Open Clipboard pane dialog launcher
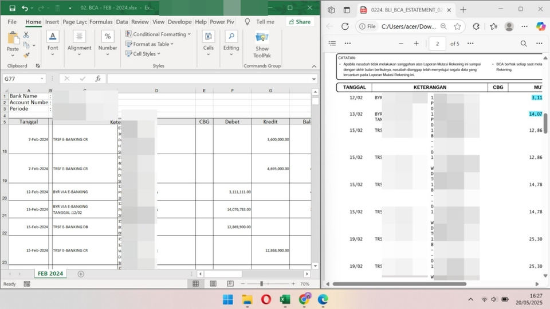Viewport: 550px width, 309px height. pyautogui.click(x=38, y=66)
